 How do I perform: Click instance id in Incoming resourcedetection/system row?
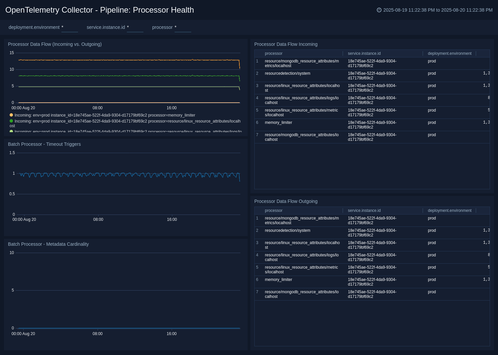pyautogui.click(x=372, y=76)
